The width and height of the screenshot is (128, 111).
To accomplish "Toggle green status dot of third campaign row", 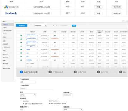I will point(21,42).
